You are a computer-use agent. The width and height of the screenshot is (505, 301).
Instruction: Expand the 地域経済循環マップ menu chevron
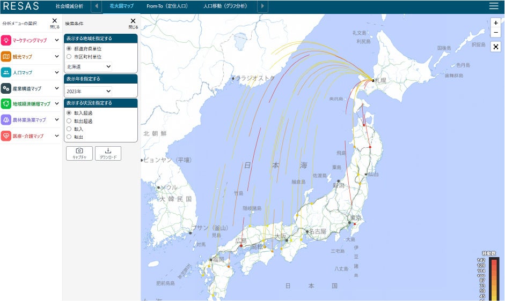[x=57, y=103]
